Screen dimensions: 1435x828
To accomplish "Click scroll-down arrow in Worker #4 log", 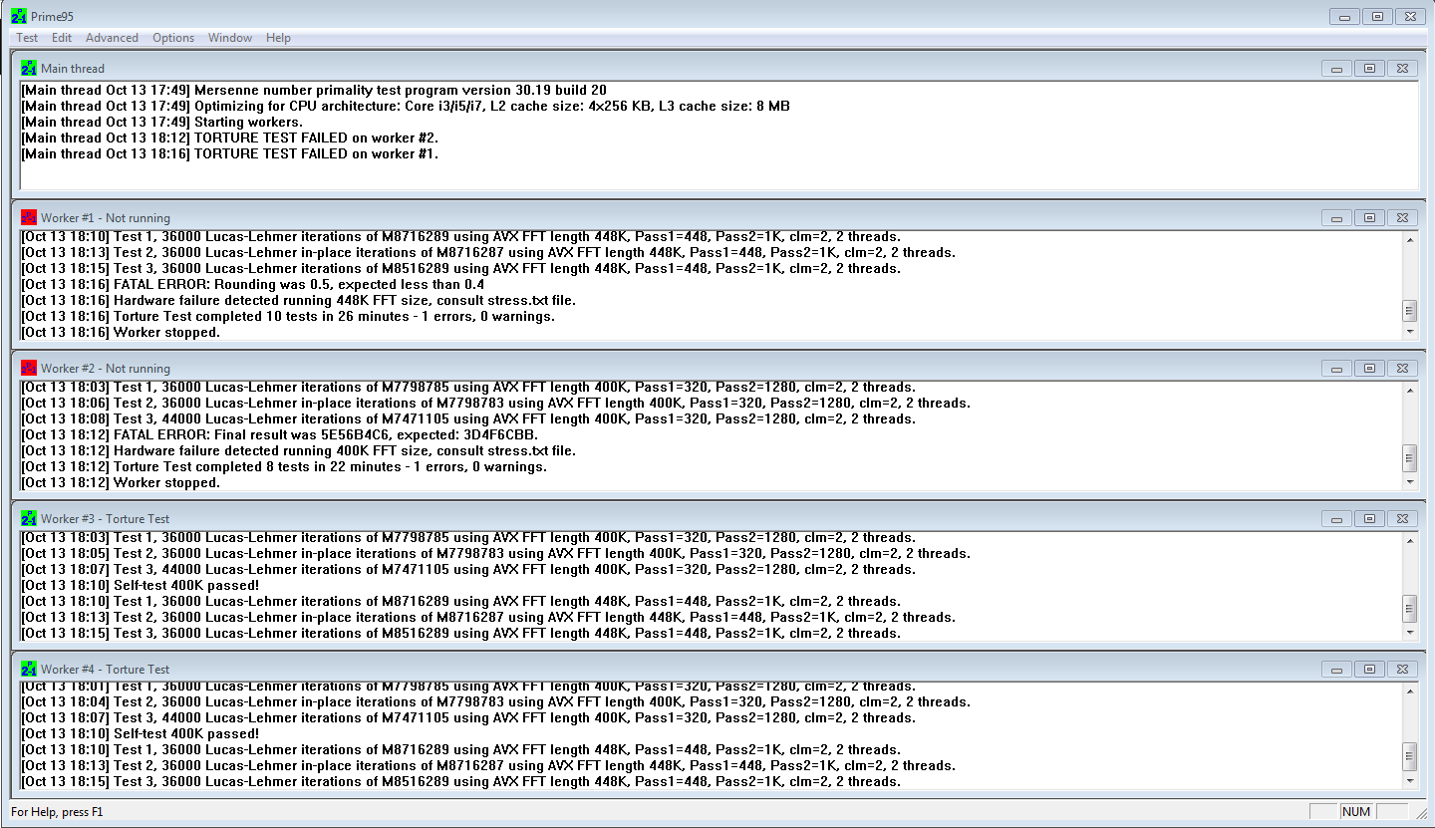I will click(x=1409, y=782).
